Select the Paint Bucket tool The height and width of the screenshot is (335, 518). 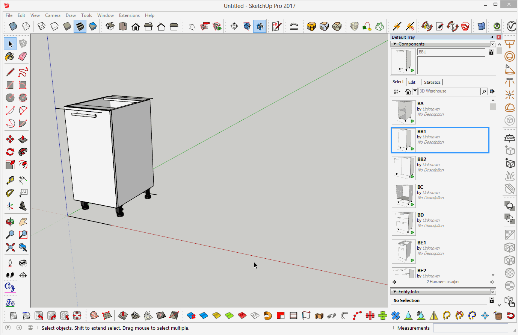pyautogui.click(x=10, y=56)
